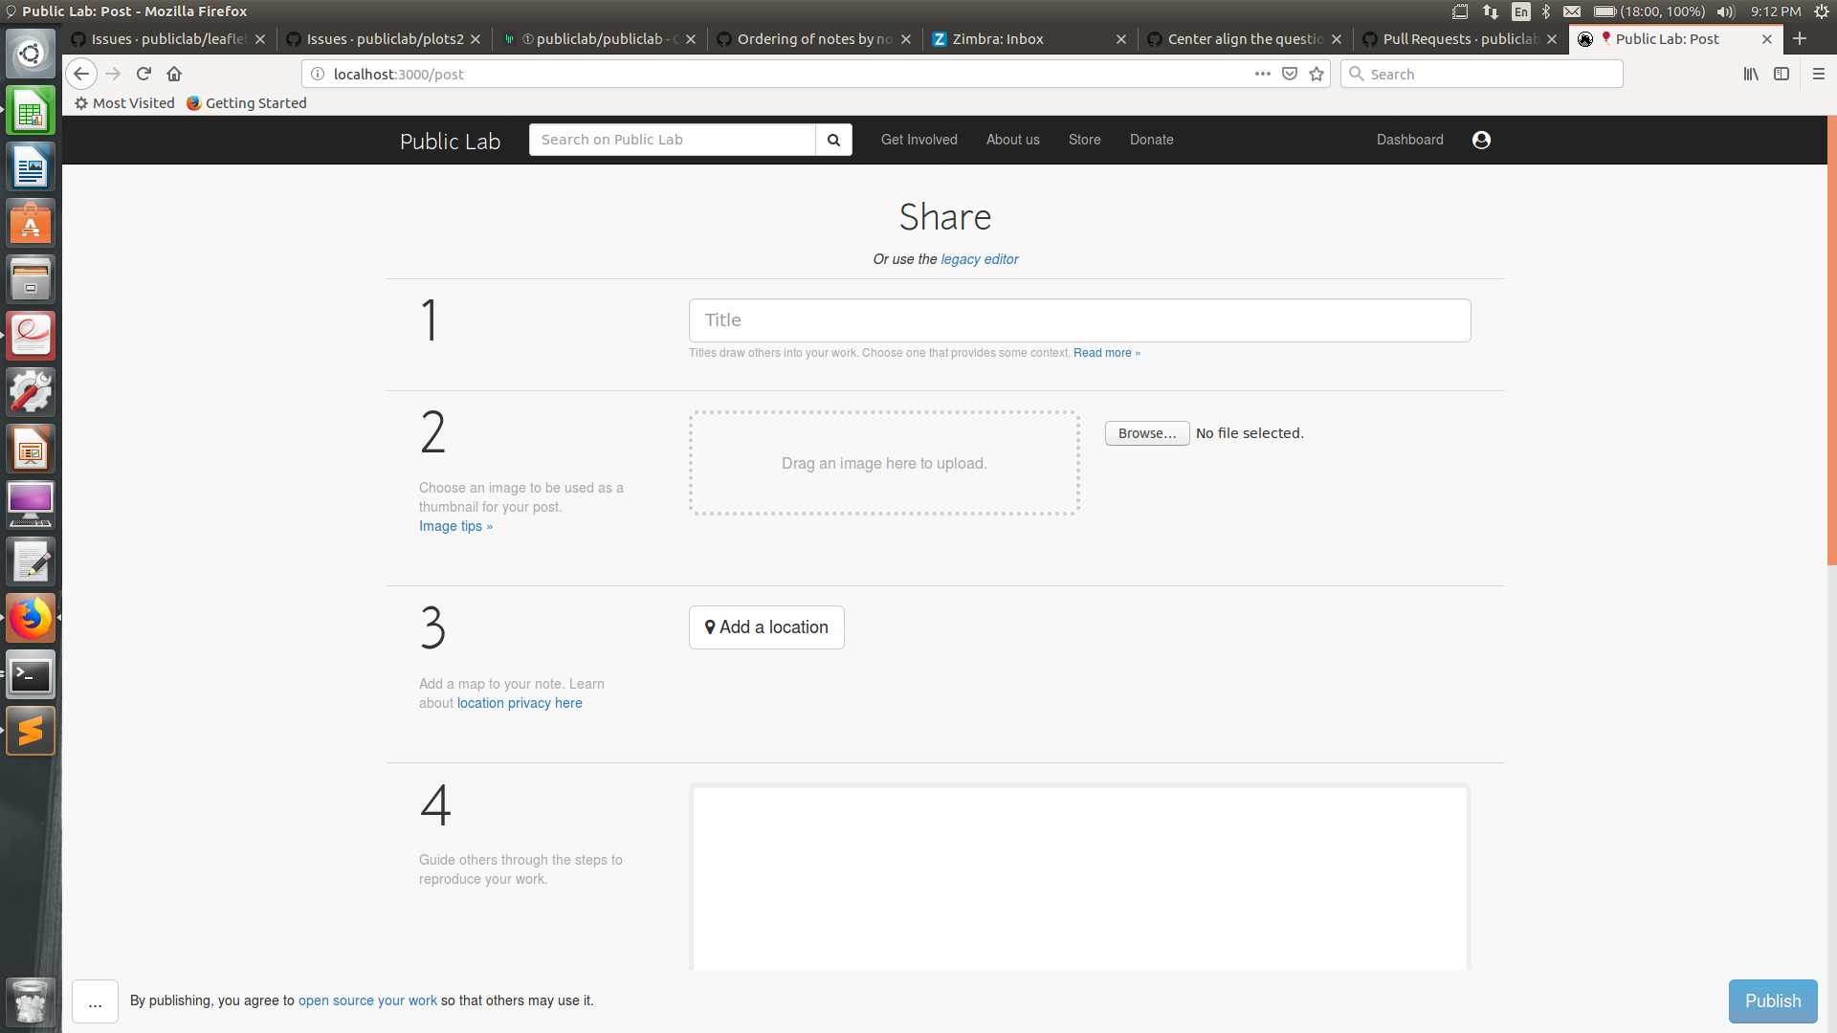
Task: Open the Firefox library icon
Action: click(1750, 74)
